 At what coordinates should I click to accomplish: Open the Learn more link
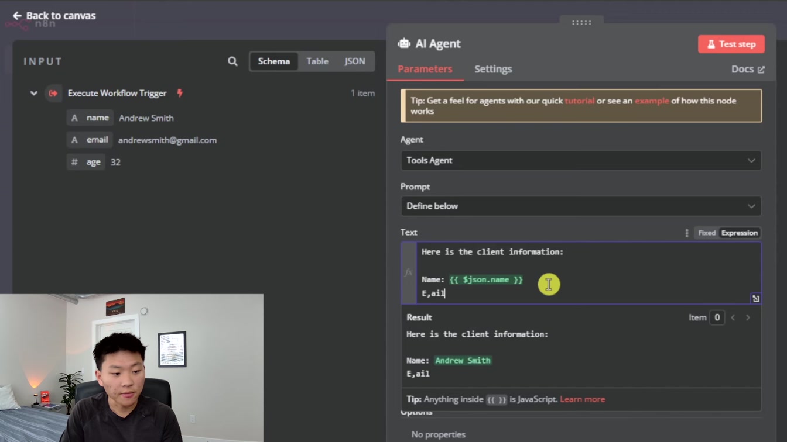pyautogui.click(x=583, y=399)
